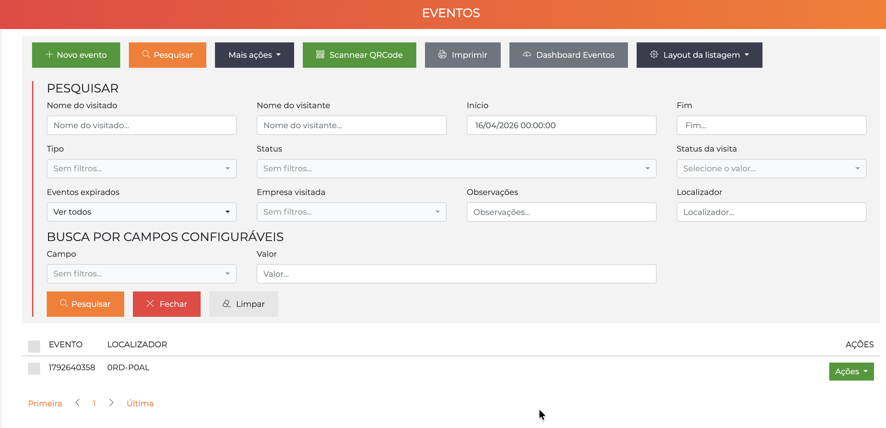Click the LOCALIZADOR column header
886x428 pixels.
point(137,345)
